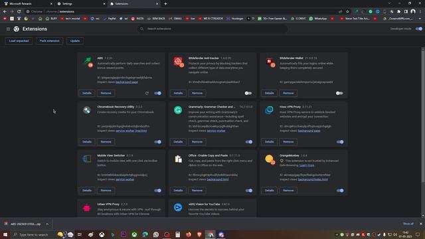Open the PayPal bookmark
Screen dimensions: 425x239
110,19
